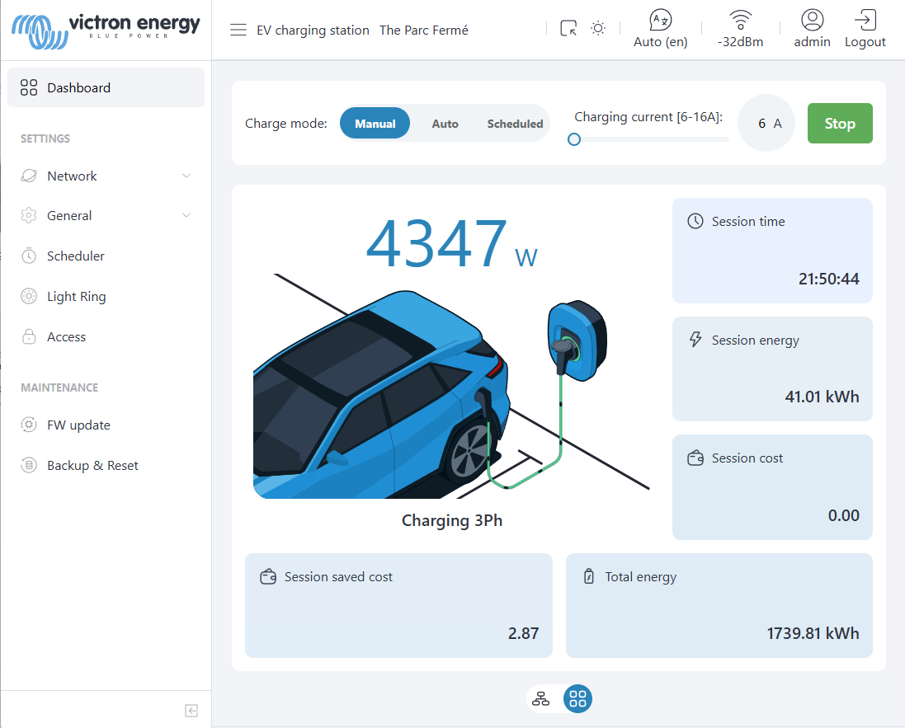This screenshot has width=905, height=728.
Task: Click the General gear icon
Action: point(29,215)
